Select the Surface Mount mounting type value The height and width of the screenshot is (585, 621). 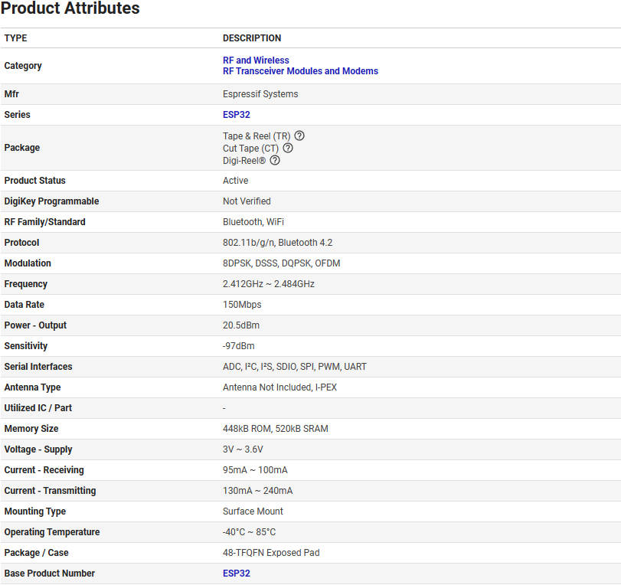253,511
